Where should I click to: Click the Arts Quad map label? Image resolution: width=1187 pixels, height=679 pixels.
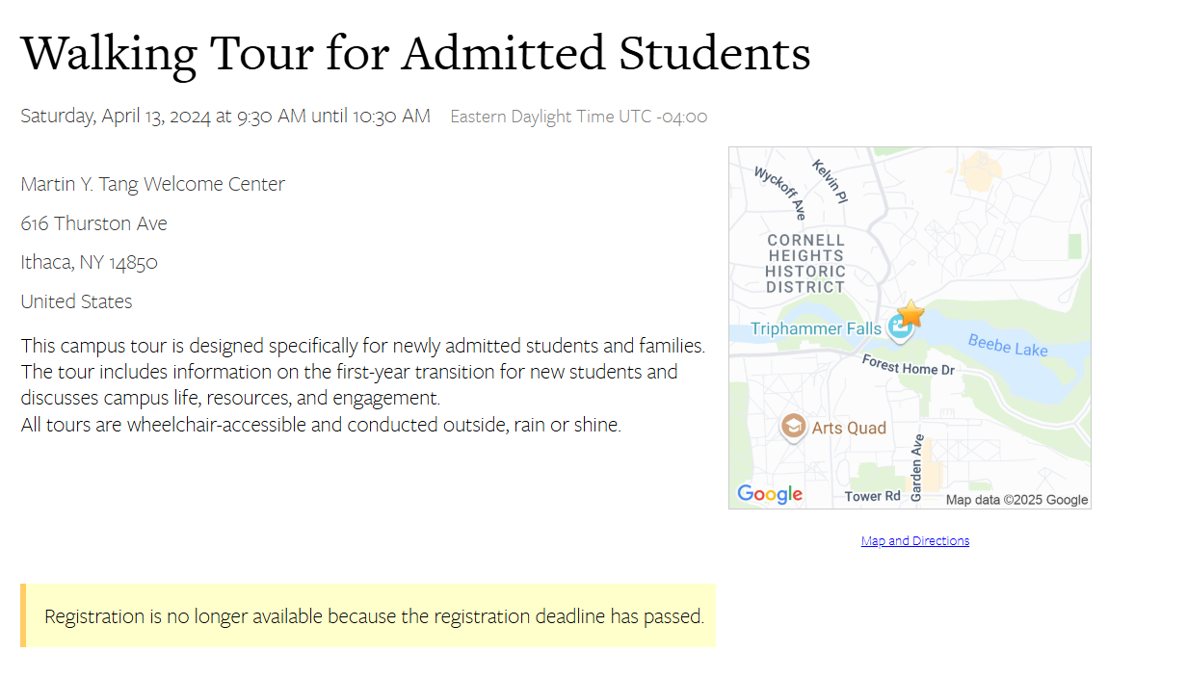click(849, 428)
